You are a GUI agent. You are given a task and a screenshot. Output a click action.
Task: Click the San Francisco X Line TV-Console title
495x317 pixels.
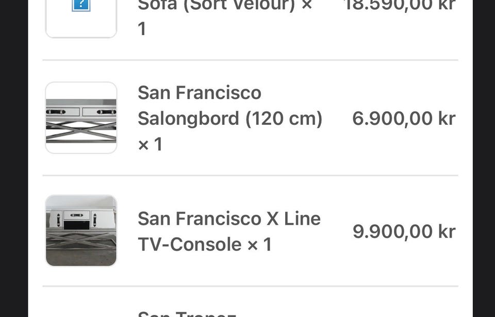coord(229,231)
